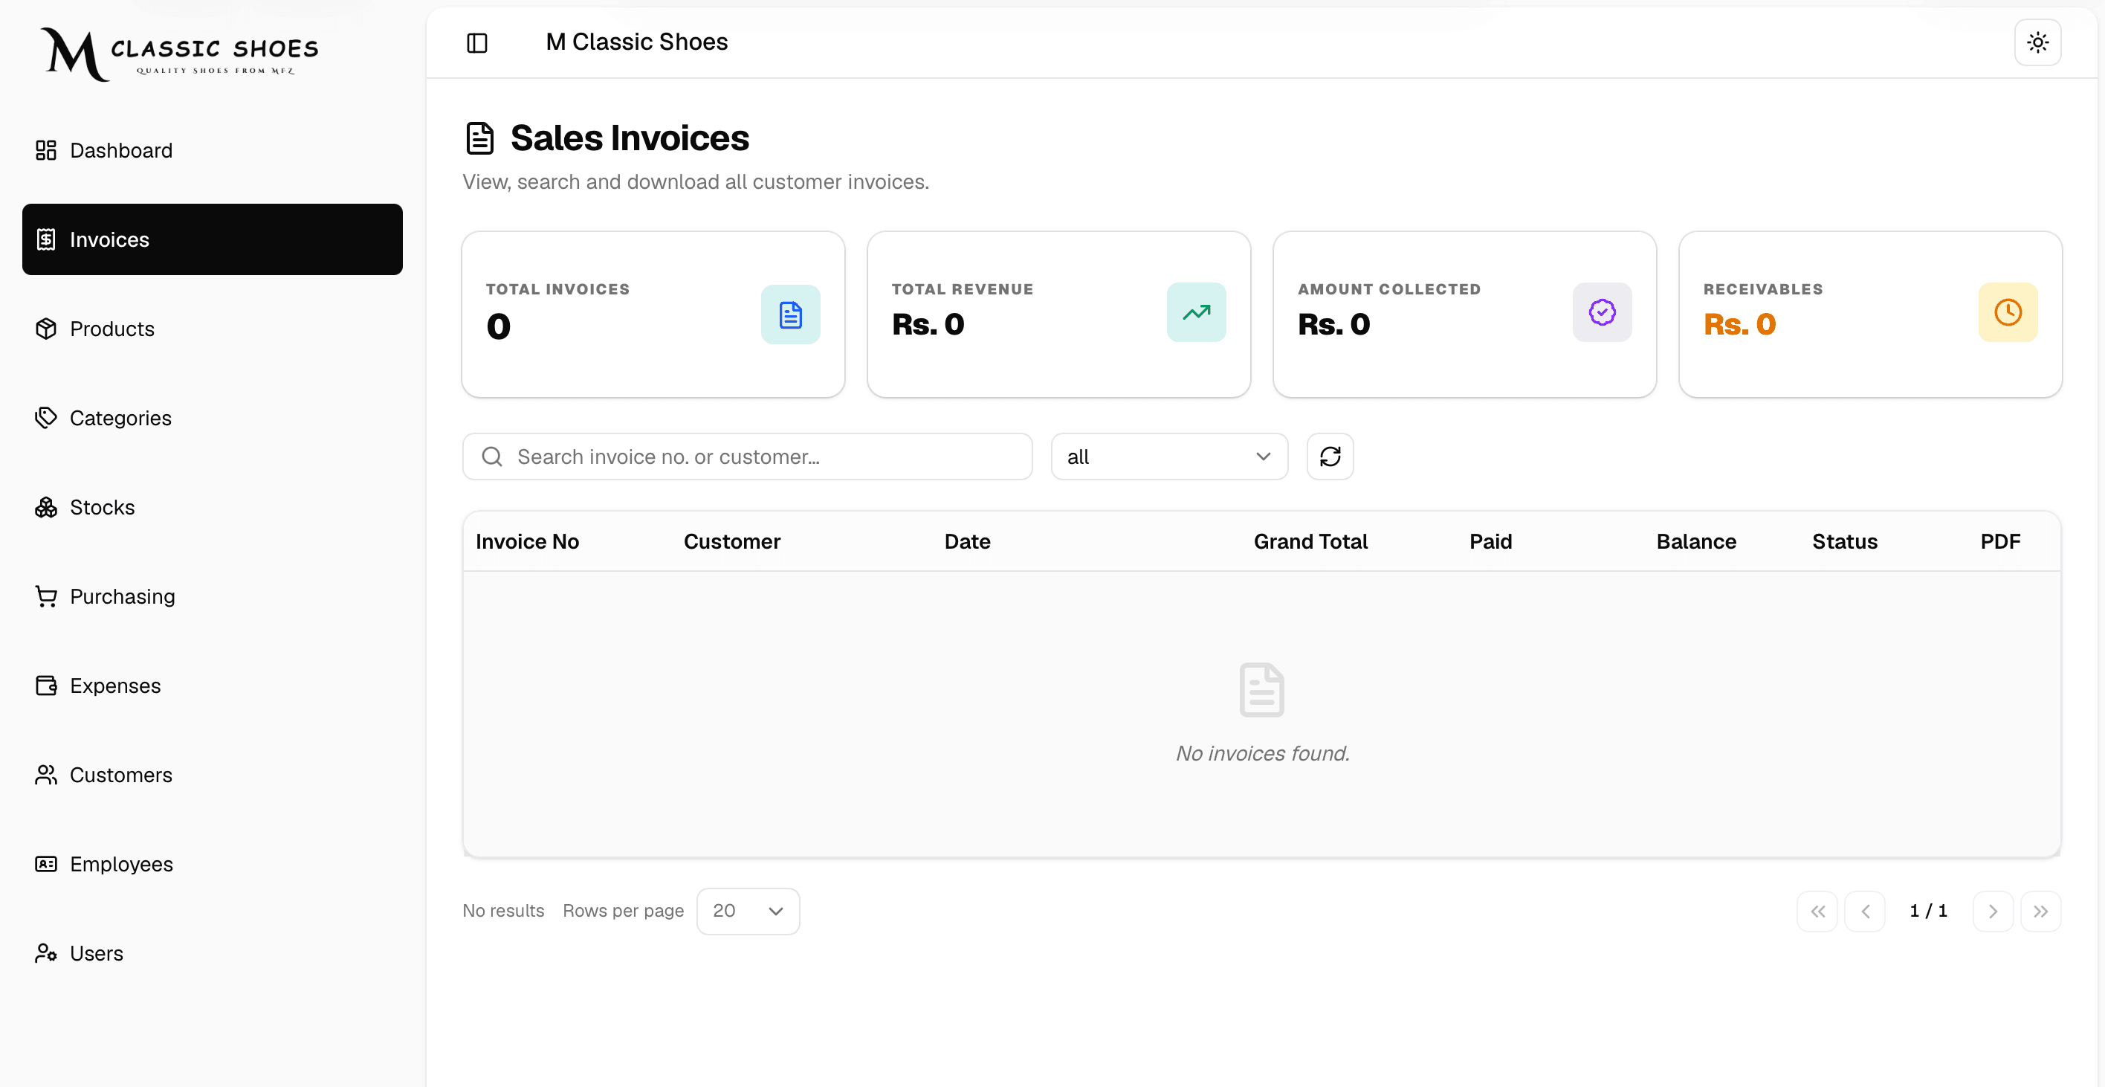Click the Customers people icon
The image size is (2105, 1087).
coord(46,775)
